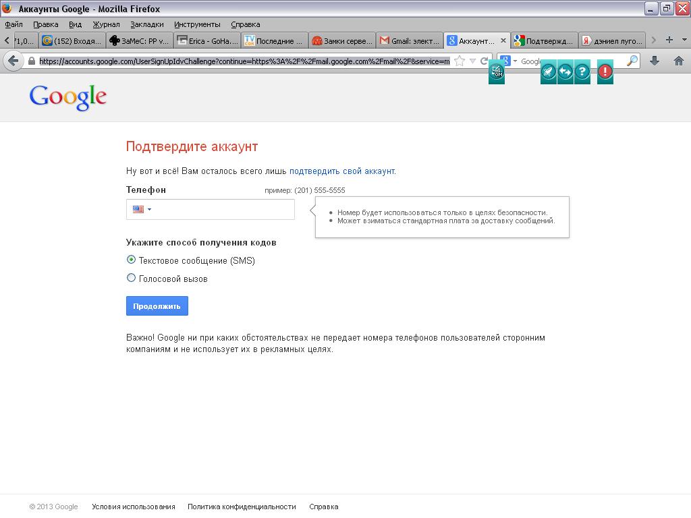Click the teal OM monitor icon
The width and height of the screenshot is (691, 518).
[497, 71]
